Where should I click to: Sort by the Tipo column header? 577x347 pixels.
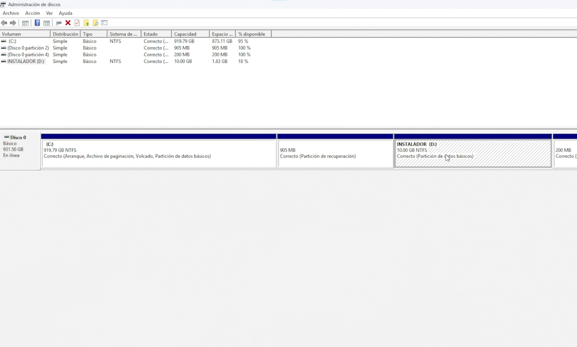point(94,34)
